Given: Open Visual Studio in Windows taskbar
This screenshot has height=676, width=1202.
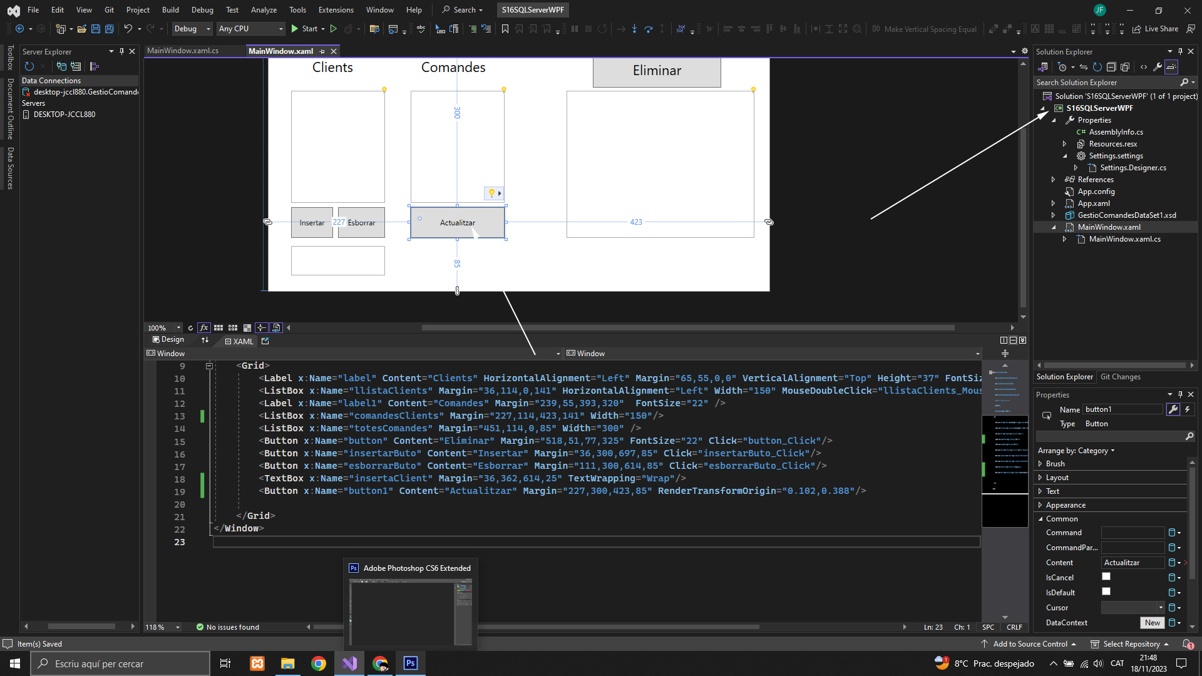Looking at the screenshot, I should [x=349, y=663].
